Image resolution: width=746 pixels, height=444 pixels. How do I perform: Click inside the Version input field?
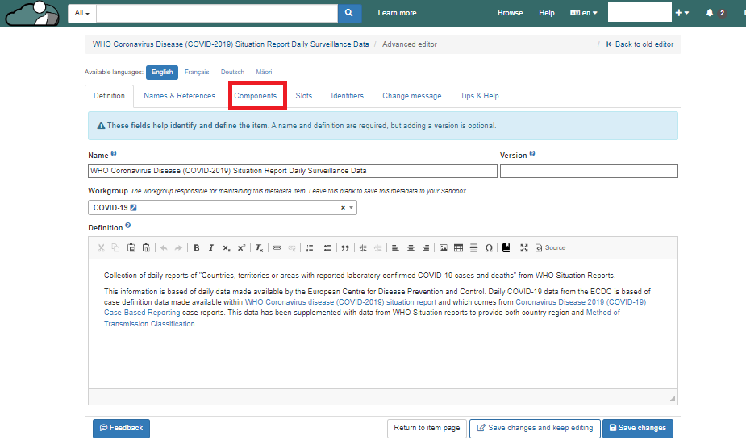click(589, 171)
